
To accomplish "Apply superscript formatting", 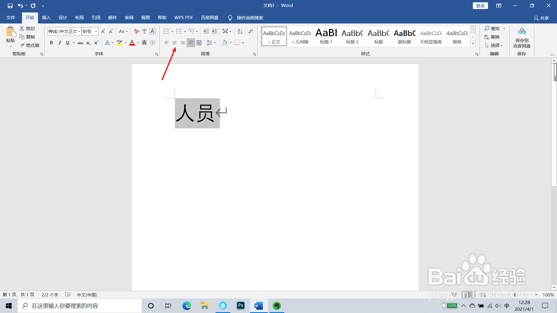I will click(x=96, y=43).
